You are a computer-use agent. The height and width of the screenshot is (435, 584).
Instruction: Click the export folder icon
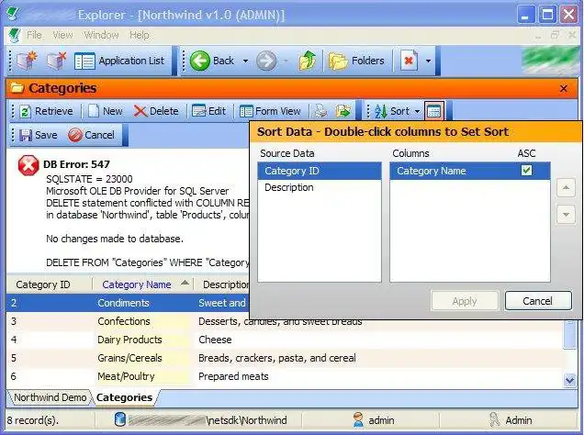pyautogui.click(x=343, y=111)
